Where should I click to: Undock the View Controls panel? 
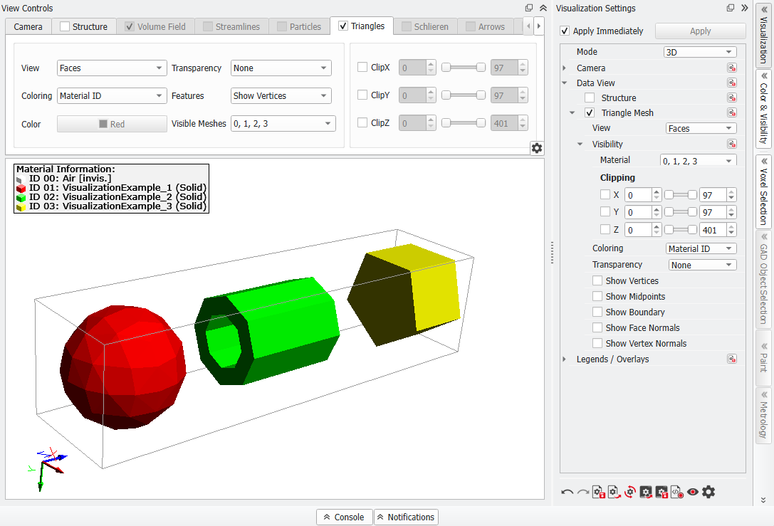pos(529,8)
